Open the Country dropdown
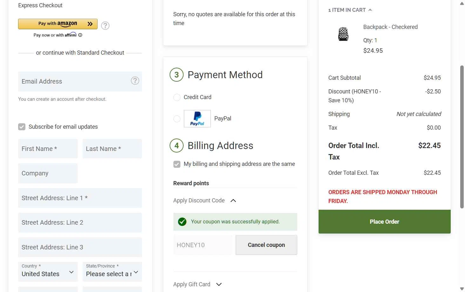The height and width of the screenshot is (292, 465). [x=48, y=272]
